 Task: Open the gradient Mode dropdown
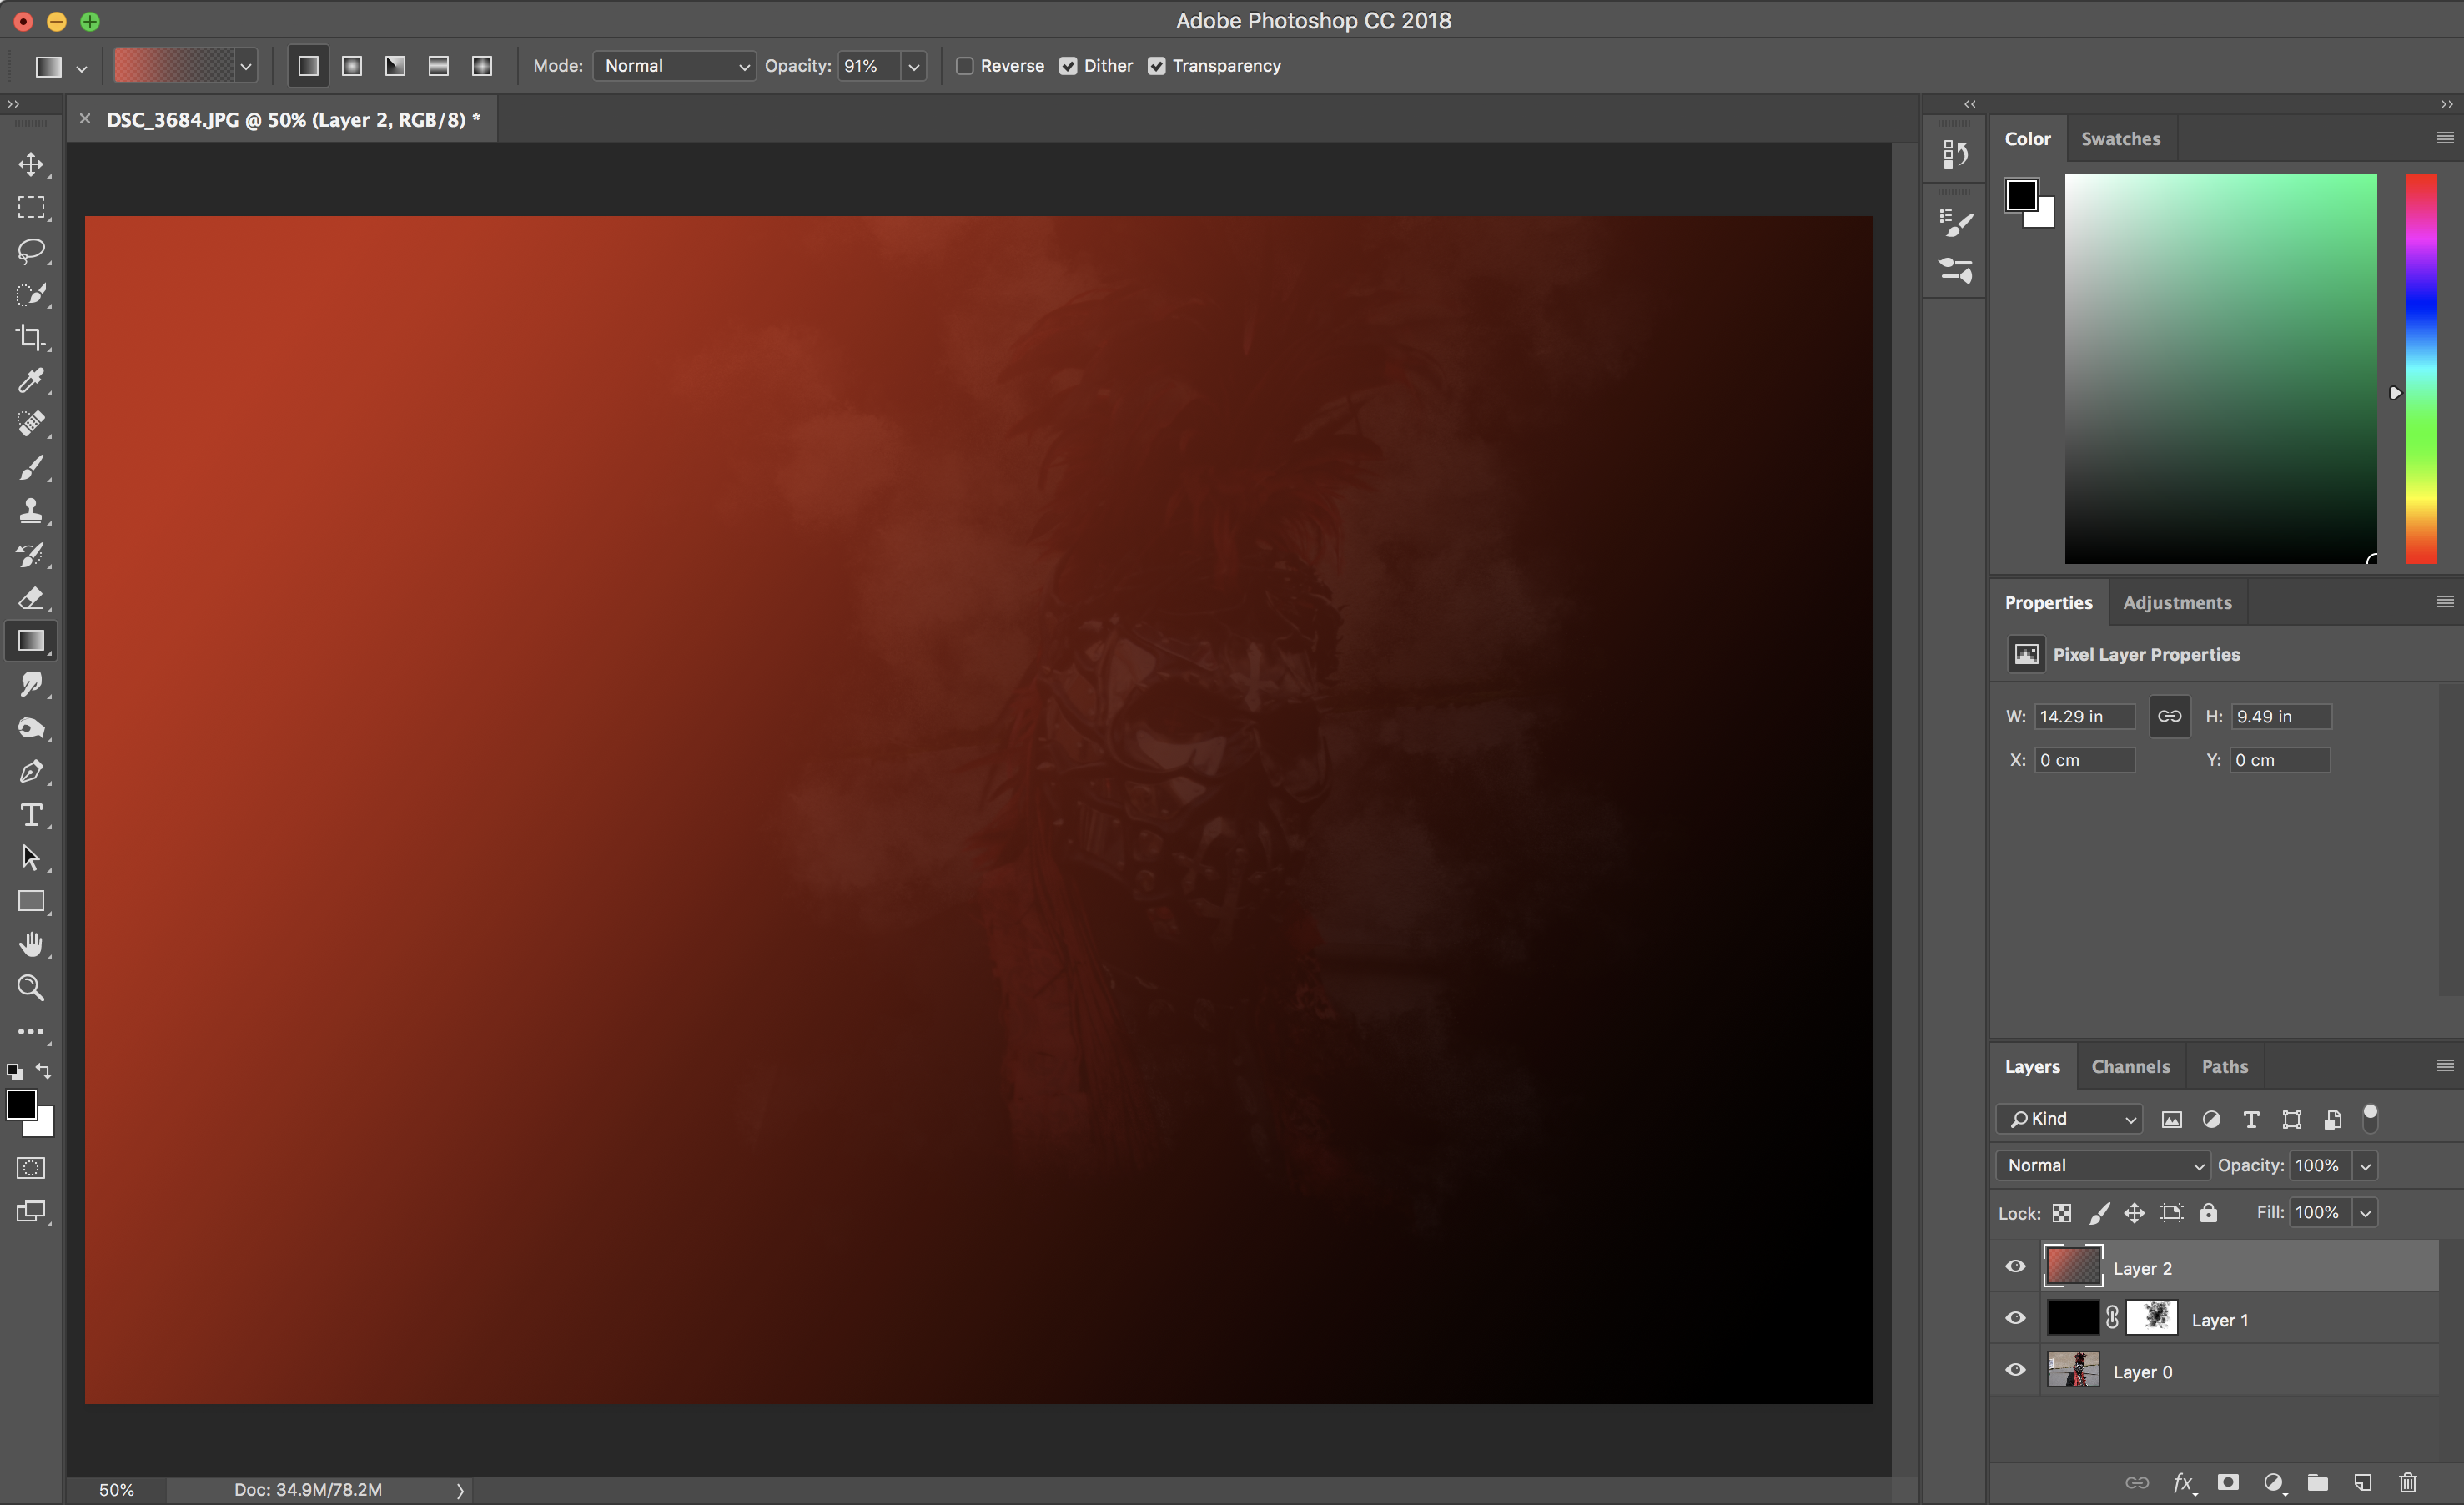[x=674, y=66]
